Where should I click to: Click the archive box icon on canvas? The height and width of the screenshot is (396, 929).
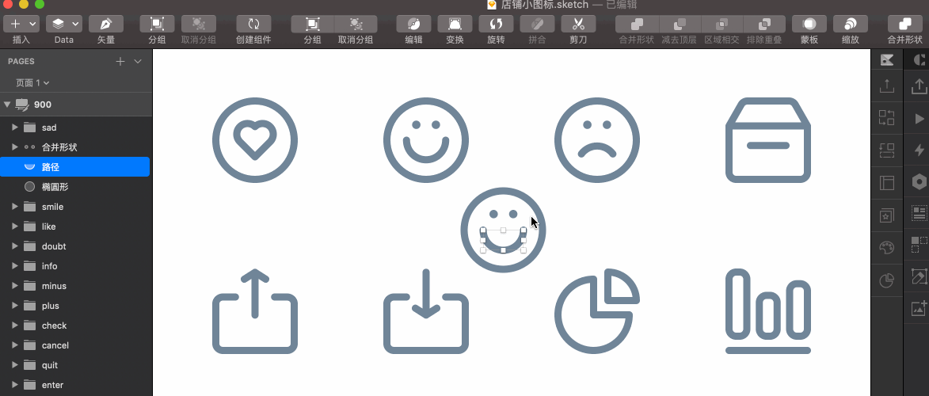[x=768, y=140]
